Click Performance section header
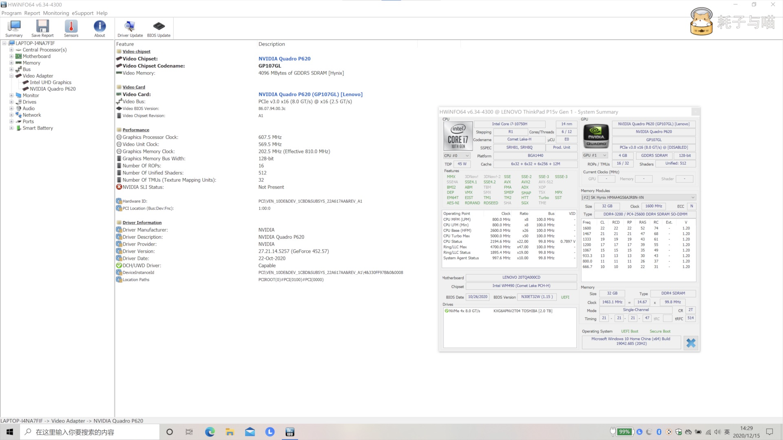The width and height of the screenshot is (783, 440). tap(136, 130)
